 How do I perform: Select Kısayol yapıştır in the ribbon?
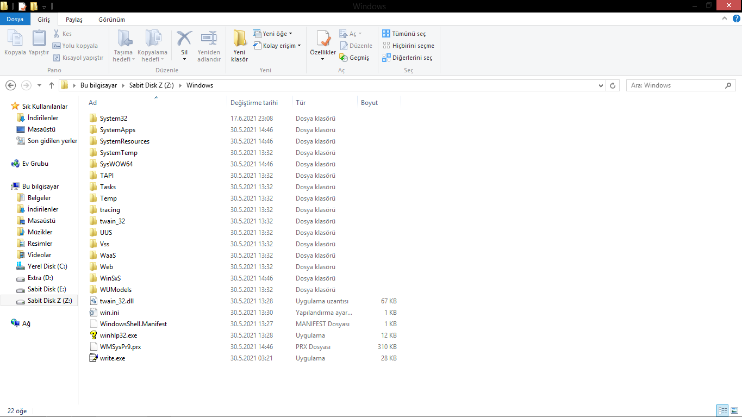[78, 58]
